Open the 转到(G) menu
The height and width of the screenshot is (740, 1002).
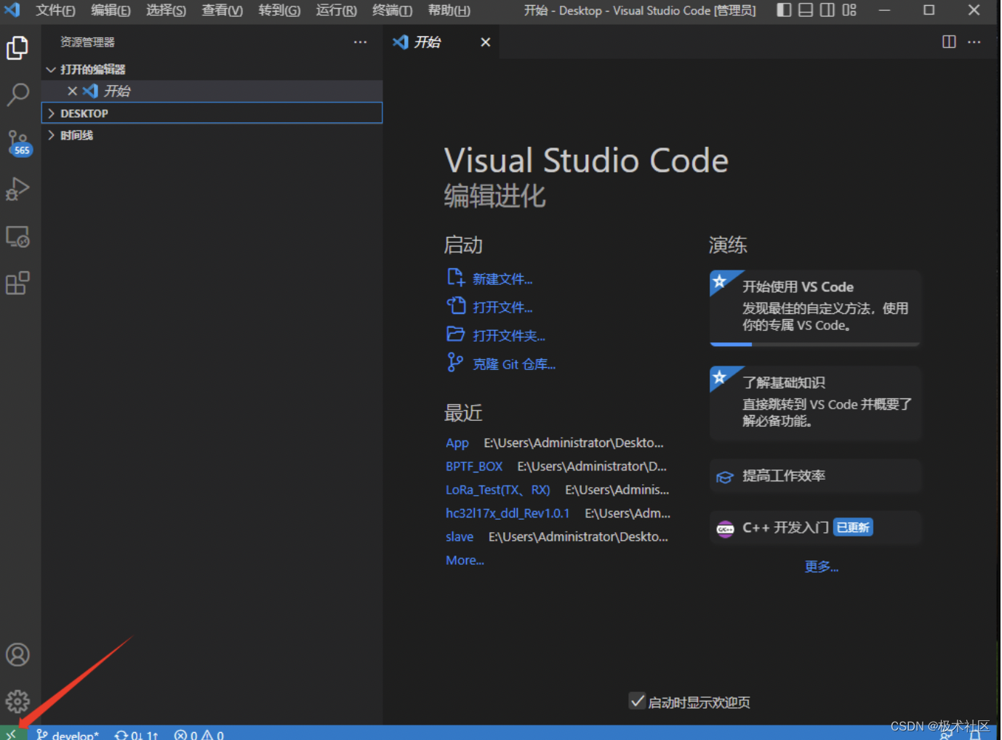(x=279, y=10)
